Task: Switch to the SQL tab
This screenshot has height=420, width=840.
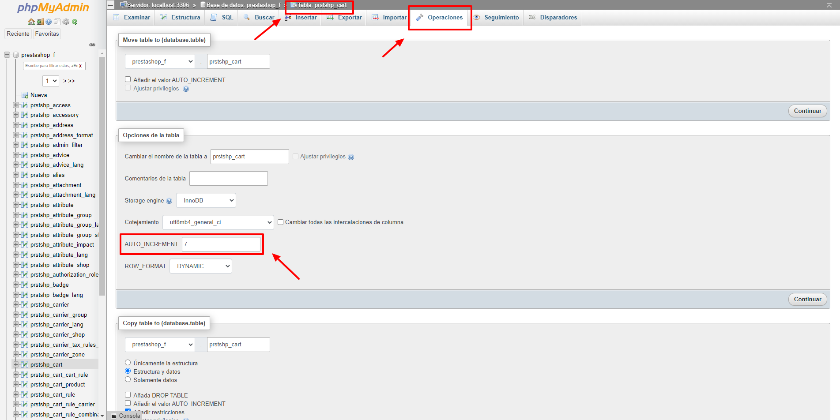Action: [x=222, y=17]
